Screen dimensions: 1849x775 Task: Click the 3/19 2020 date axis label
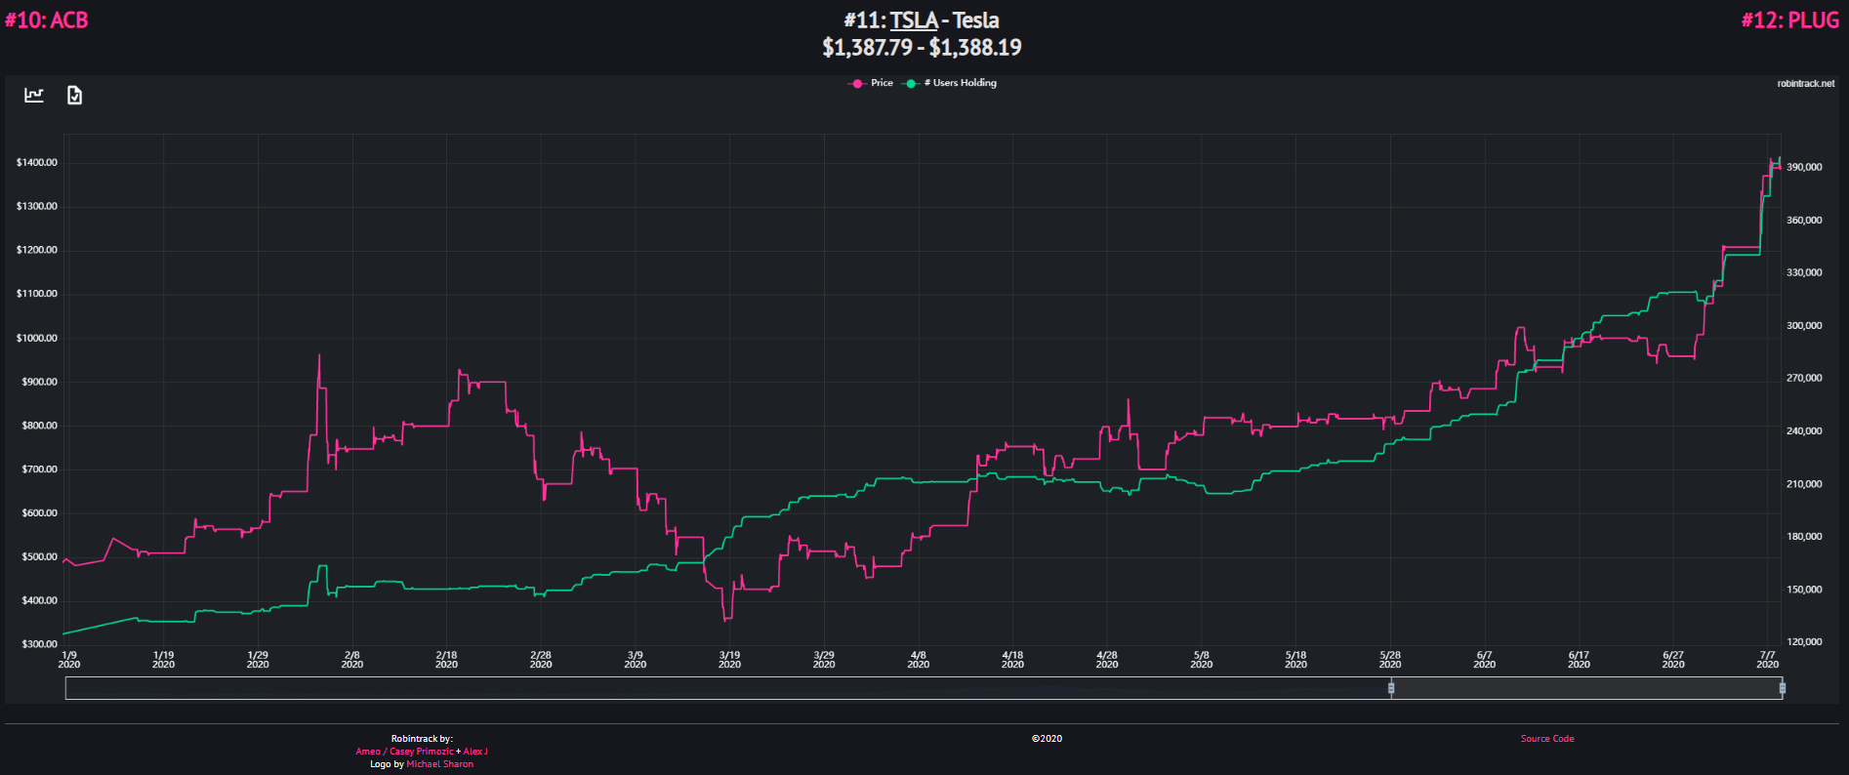click(729, 660)
